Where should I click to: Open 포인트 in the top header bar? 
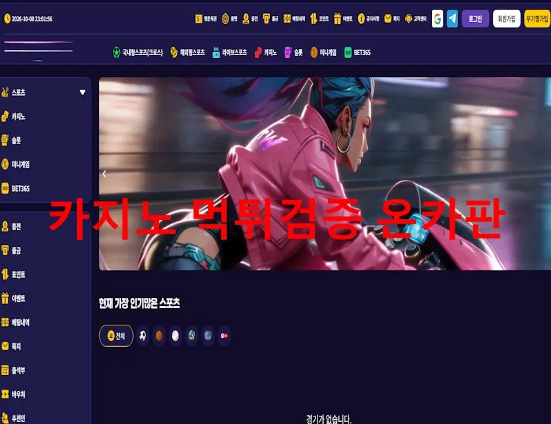[319, 19]
